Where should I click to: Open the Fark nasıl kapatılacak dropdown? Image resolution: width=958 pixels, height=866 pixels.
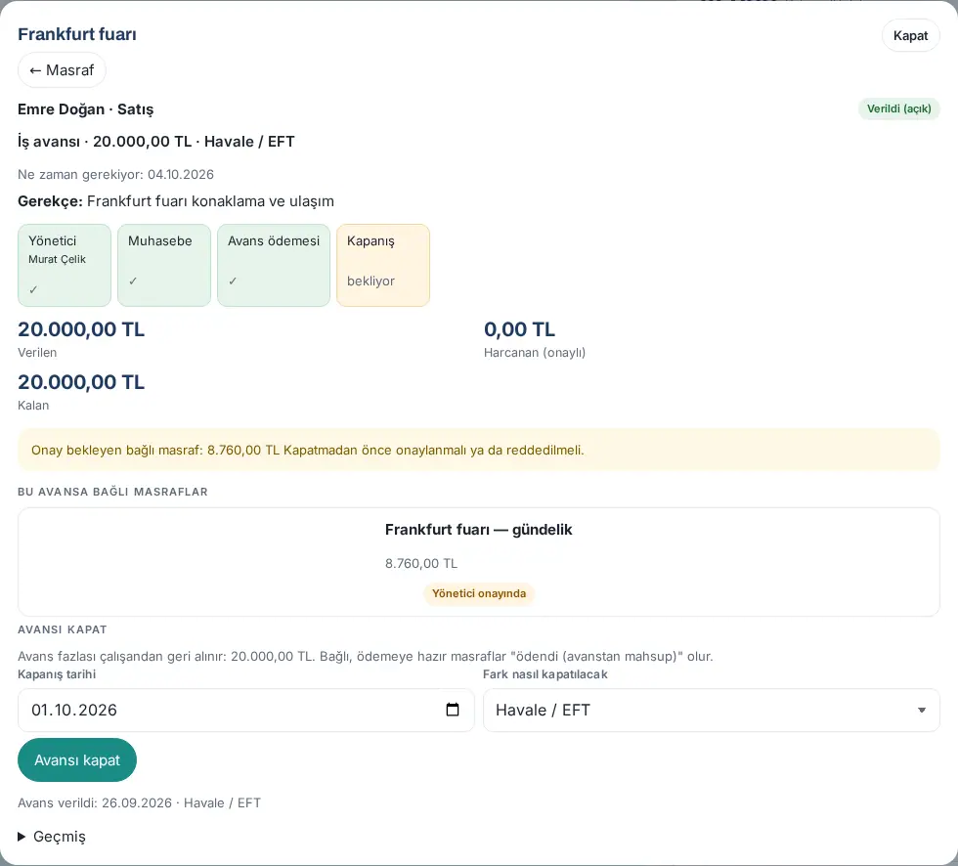[x=712, y=710]
